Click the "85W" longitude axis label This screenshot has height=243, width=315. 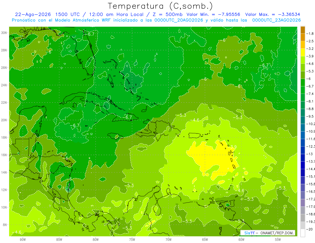tap(59, 240)
